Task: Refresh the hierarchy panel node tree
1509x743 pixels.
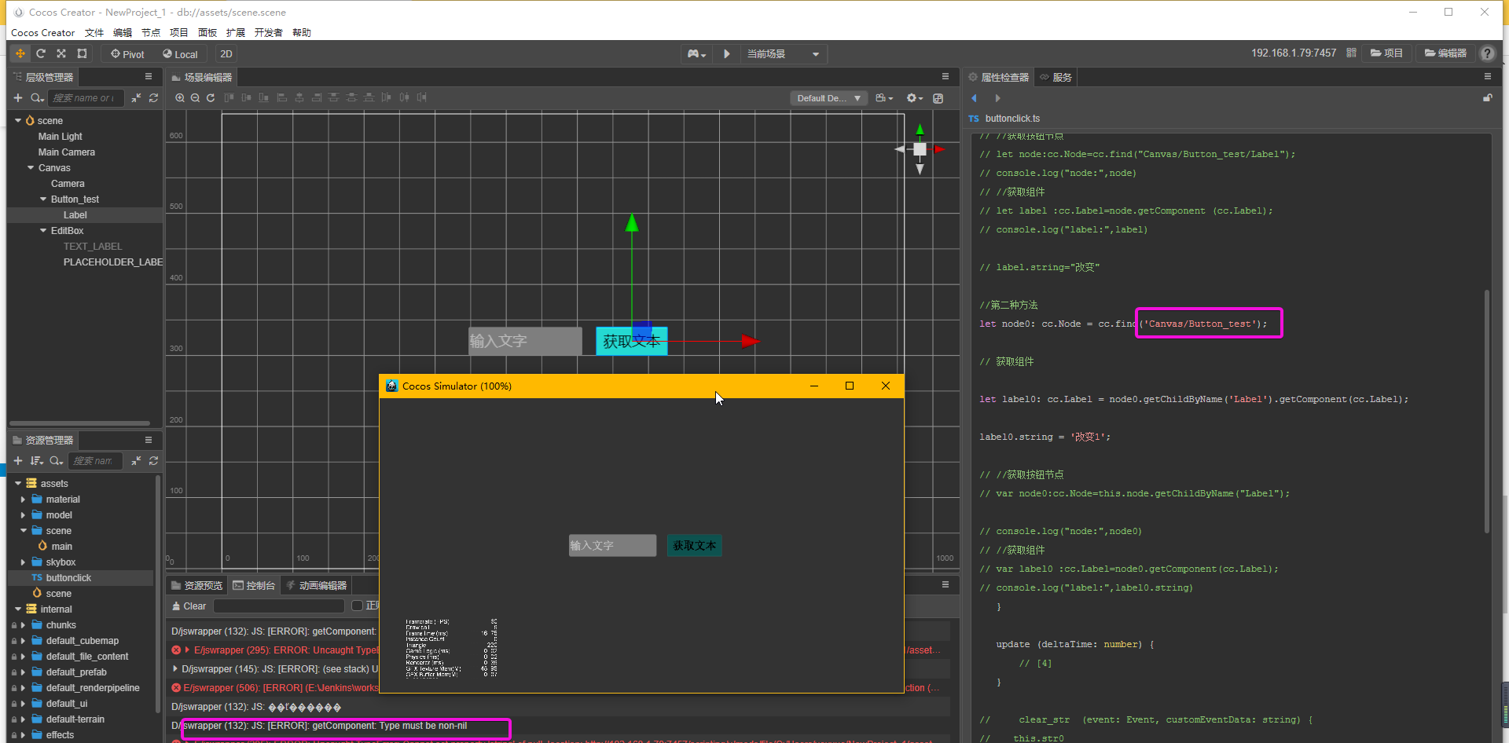Action: pos(153,98)
